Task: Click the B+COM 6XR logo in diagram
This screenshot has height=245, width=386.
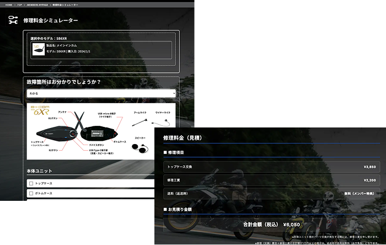Action: (39, 110)
